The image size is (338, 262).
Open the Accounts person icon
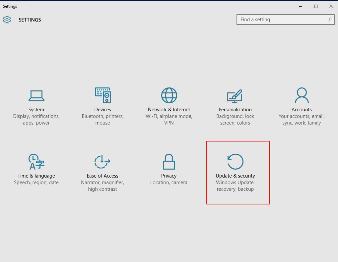[x=302, y=95]
